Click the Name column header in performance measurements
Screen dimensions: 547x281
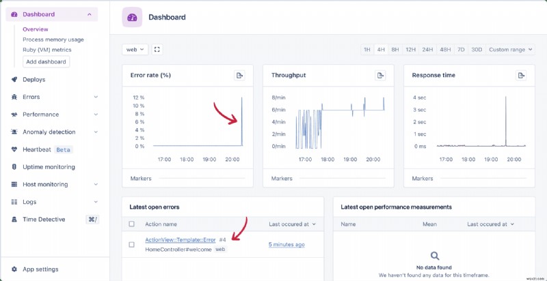pos(348,224)
